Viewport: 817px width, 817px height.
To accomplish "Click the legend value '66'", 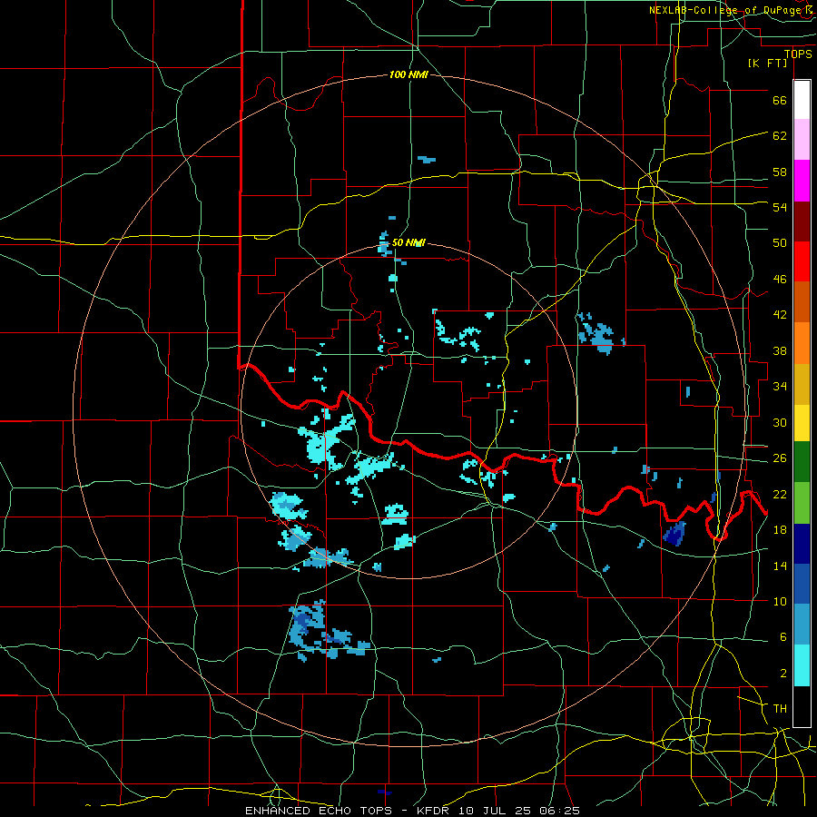I will click(x=780, y=101).
